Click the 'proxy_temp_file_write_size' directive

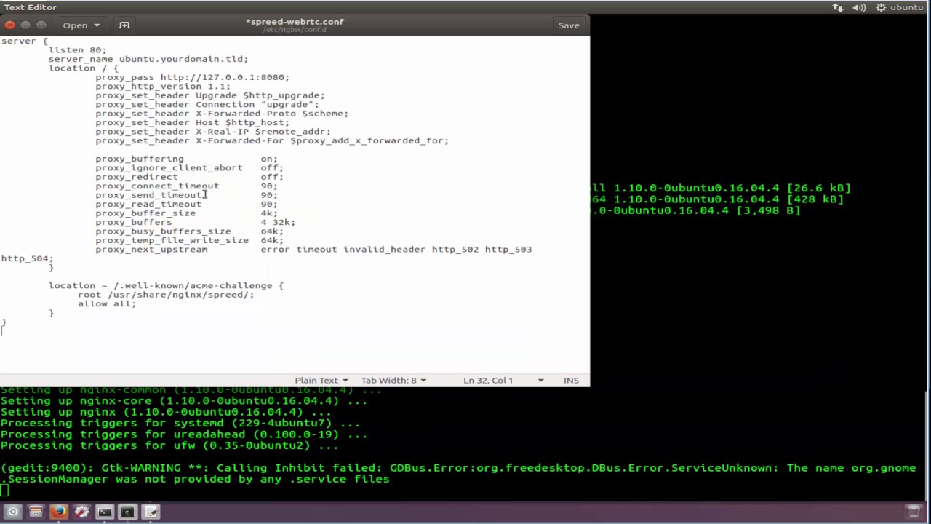click(172, 240)
